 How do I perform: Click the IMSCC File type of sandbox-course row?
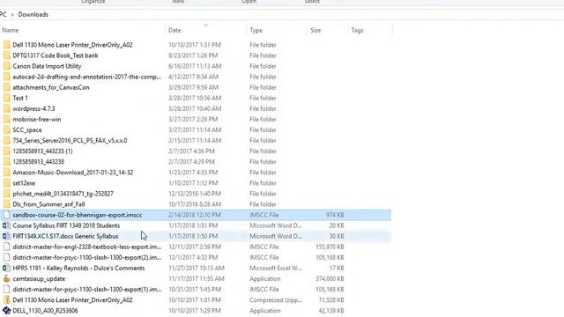point(264,215)
